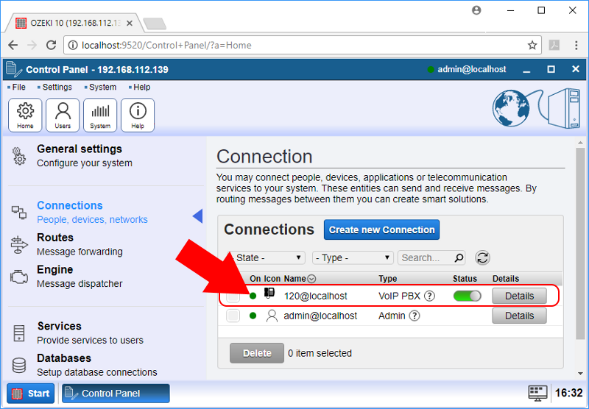This screenshot has height=409, width=589.
Task: Click the search magnifier icon
Action: pos(459,257)
